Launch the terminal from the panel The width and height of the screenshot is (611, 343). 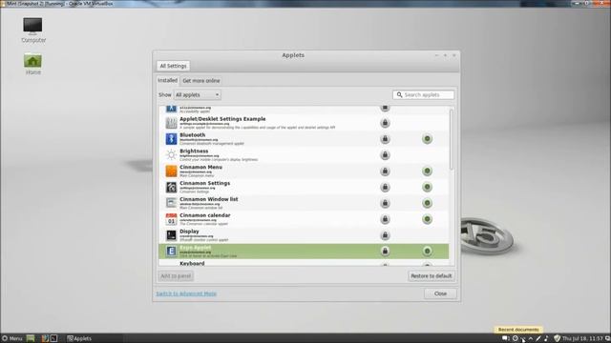pos(53,338)
